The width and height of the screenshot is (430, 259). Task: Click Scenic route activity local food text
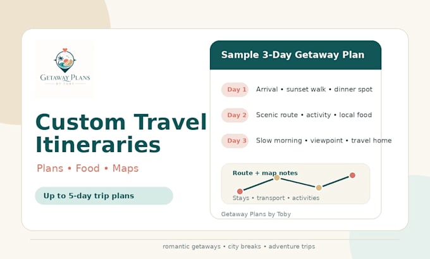314,115
